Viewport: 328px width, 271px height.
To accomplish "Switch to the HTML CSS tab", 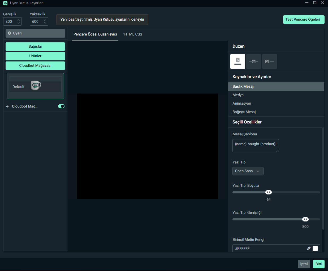I will [x=133, y=34].
